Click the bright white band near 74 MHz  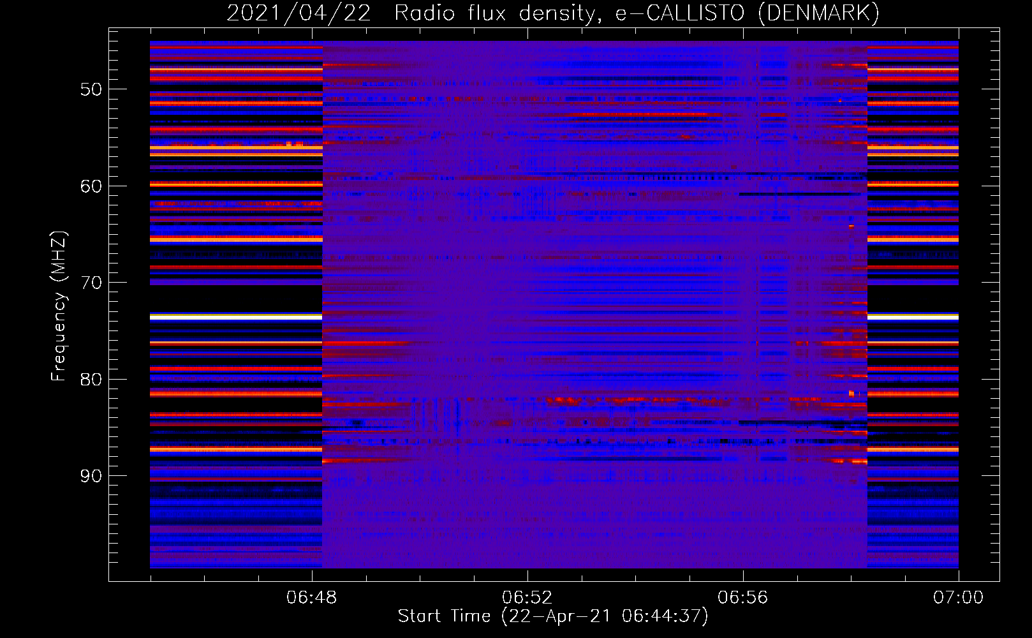(x=236, y=316)
